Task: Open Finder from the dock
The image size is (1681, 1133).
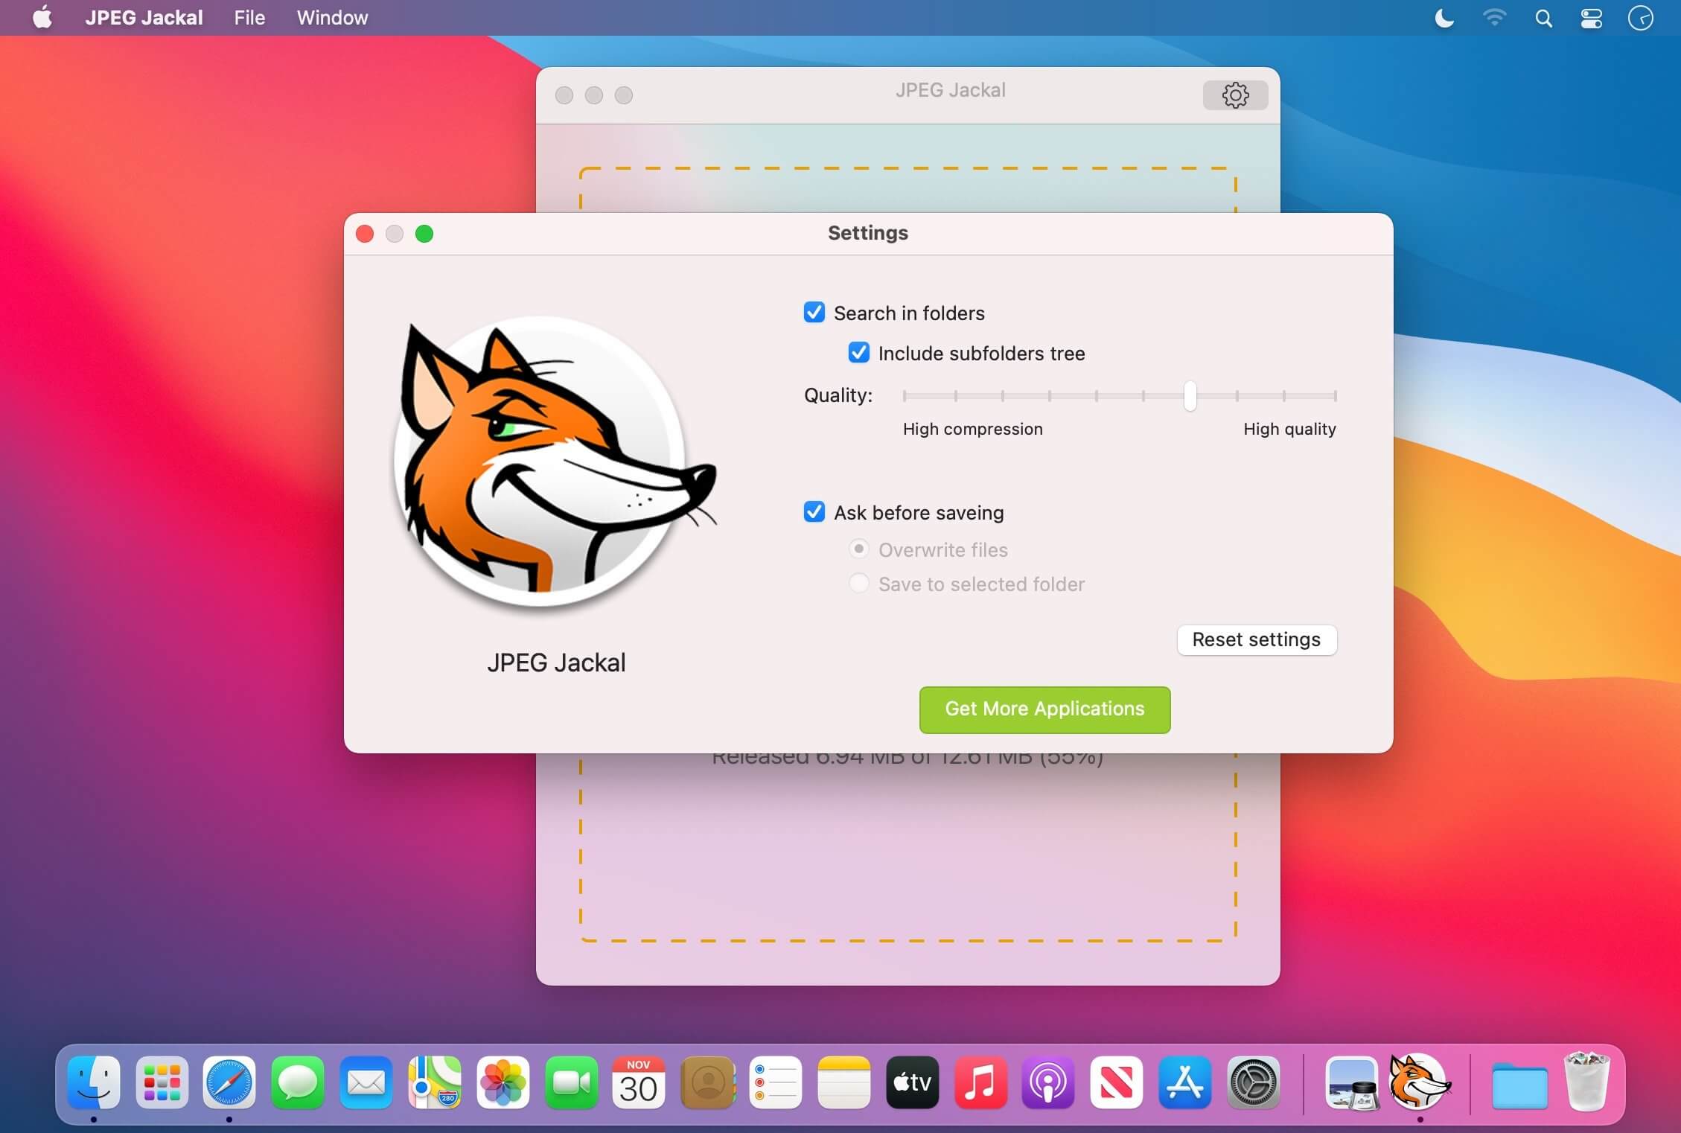Action: click(94, 1081)
